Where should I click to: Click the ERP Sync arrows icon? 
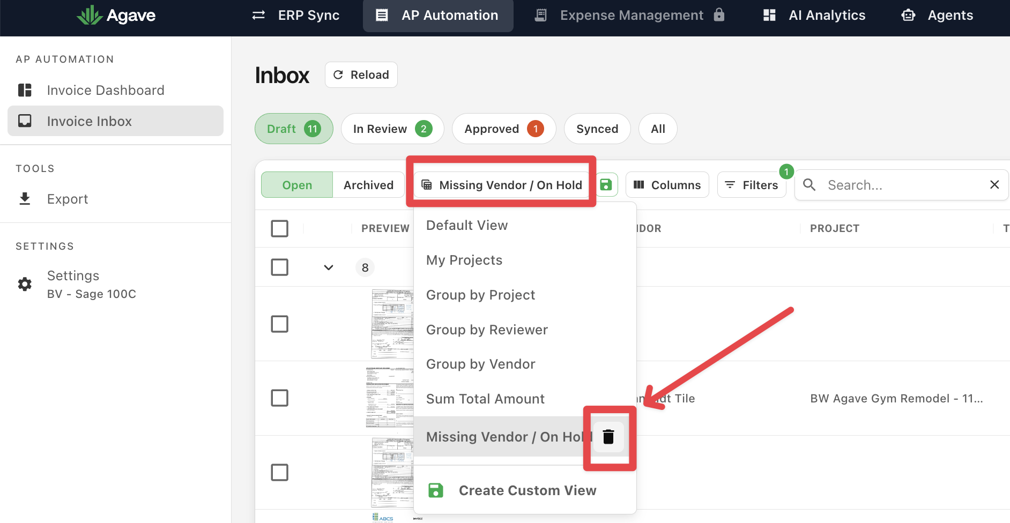259,15
